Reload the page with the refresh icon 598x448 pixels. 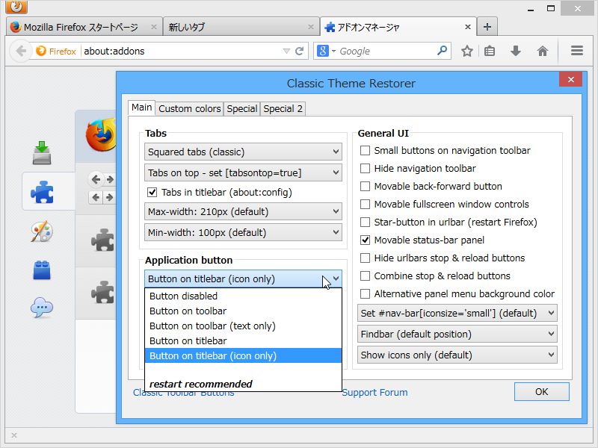(x=300, y=51)
